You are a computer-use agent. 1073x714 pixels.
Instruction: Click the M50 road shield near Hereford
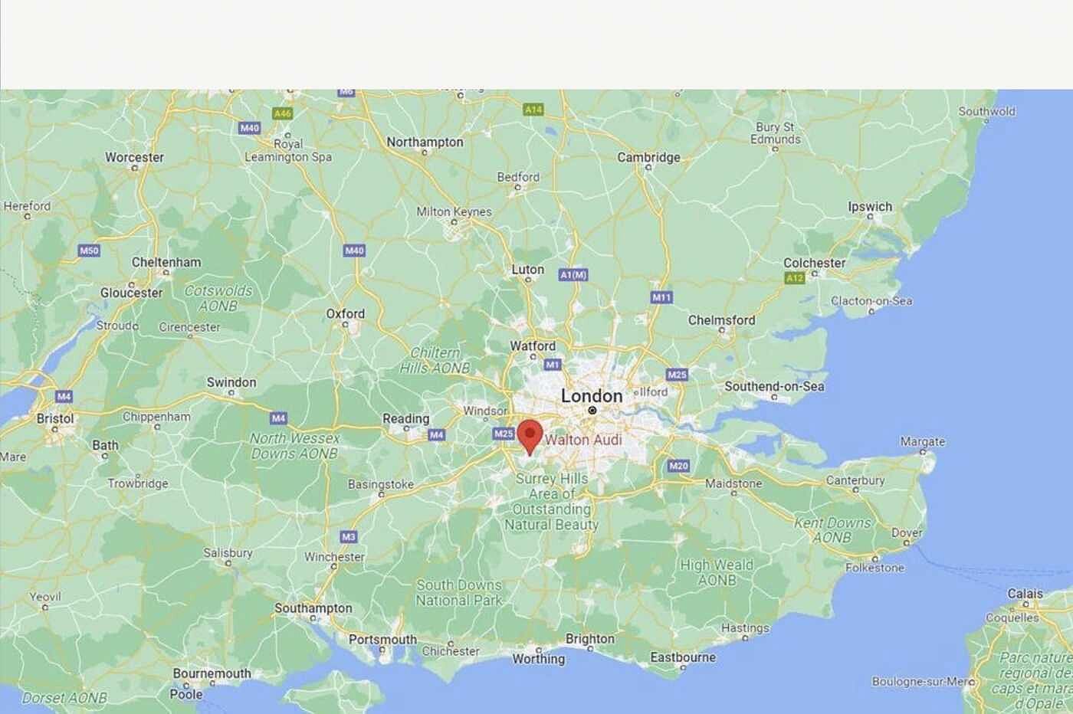(x=90, y=251)
